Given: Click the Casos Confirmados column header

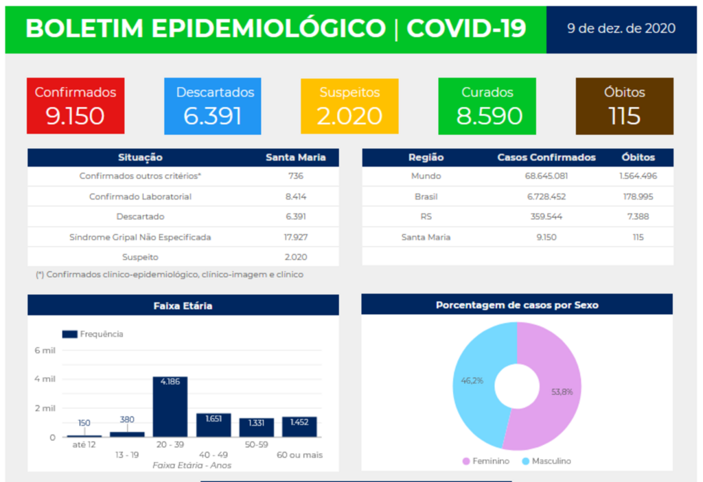Looking at the screenshot, I should point(546,158).
